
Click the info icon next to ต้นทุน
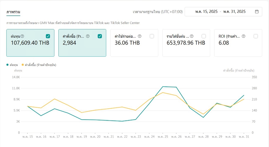pos(22,36)
